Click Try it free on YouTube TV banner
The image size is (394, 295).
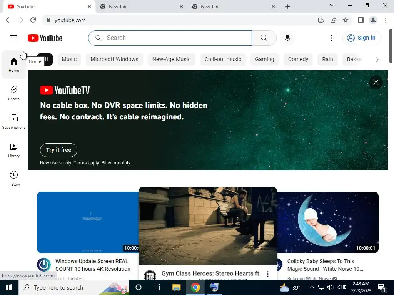click(58, 150)
